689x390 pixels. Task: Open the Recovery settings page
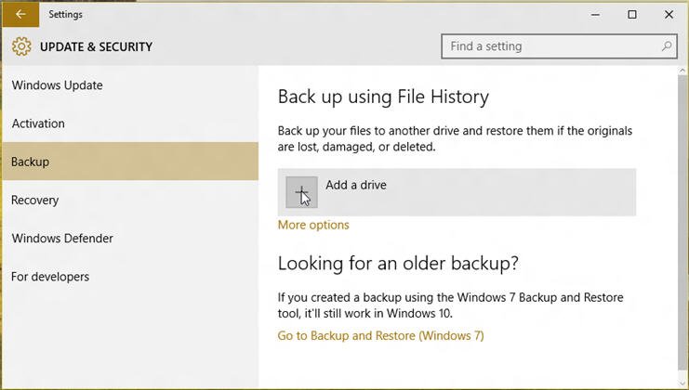(x=34, y=200)
